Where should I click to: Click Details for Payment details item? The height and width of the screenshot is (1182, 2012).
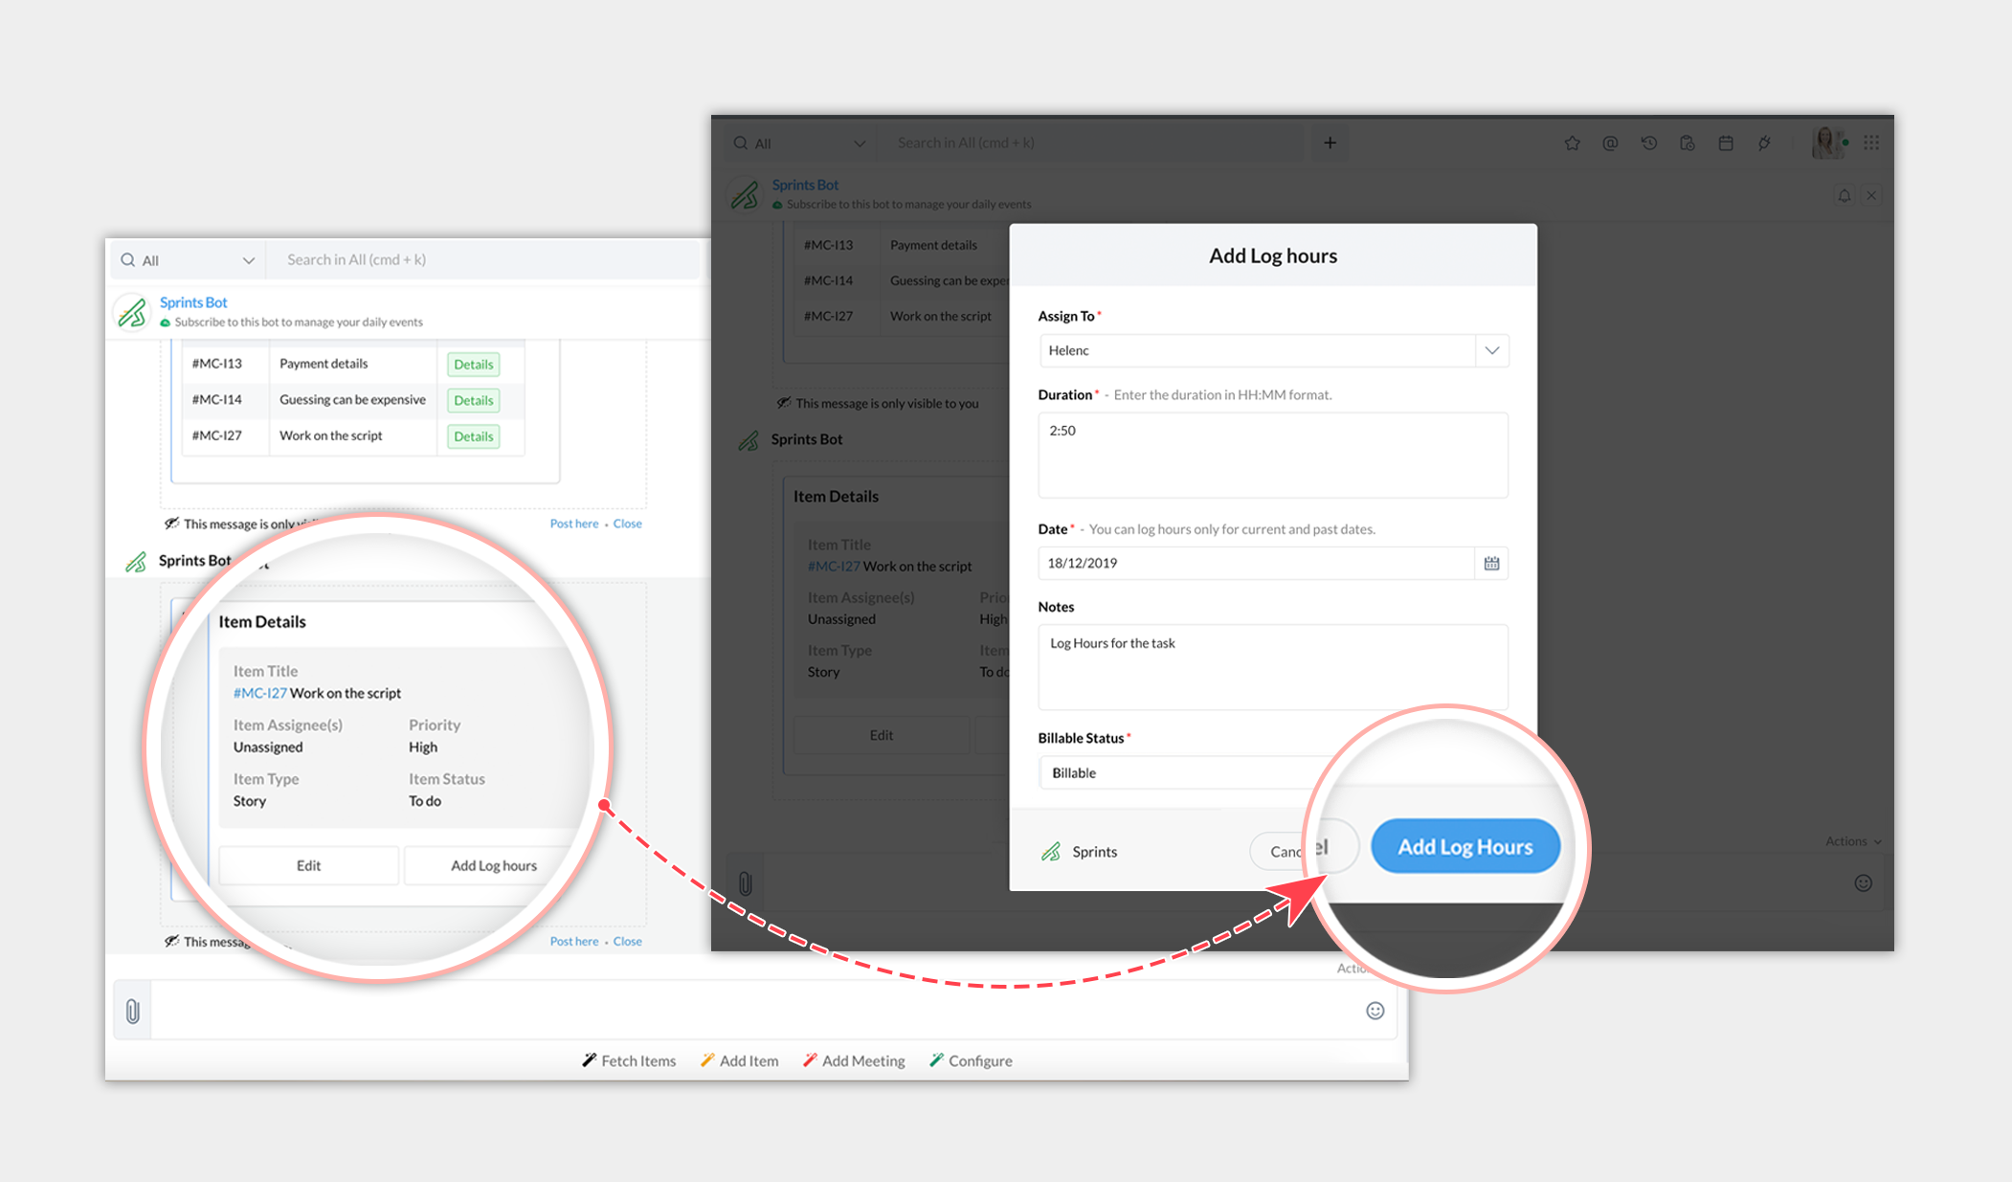pos(473,365)
